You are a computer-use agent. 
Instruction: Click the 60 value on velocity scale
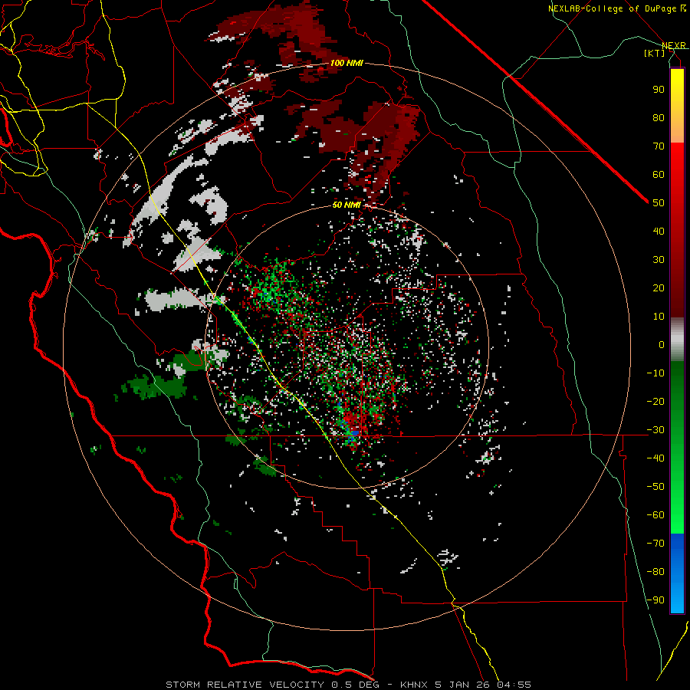pyautogui.click(x=659, y=175)
